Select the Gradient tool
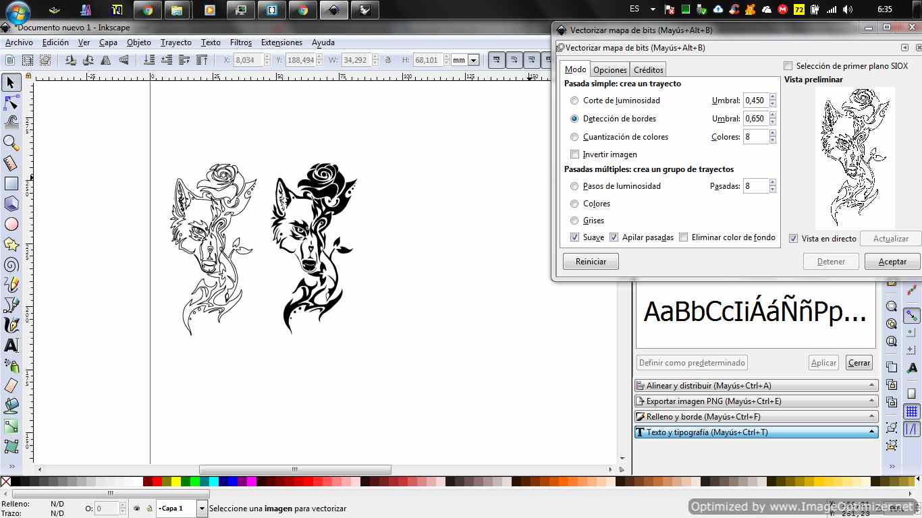922x518 pixels. click(11, 426)
